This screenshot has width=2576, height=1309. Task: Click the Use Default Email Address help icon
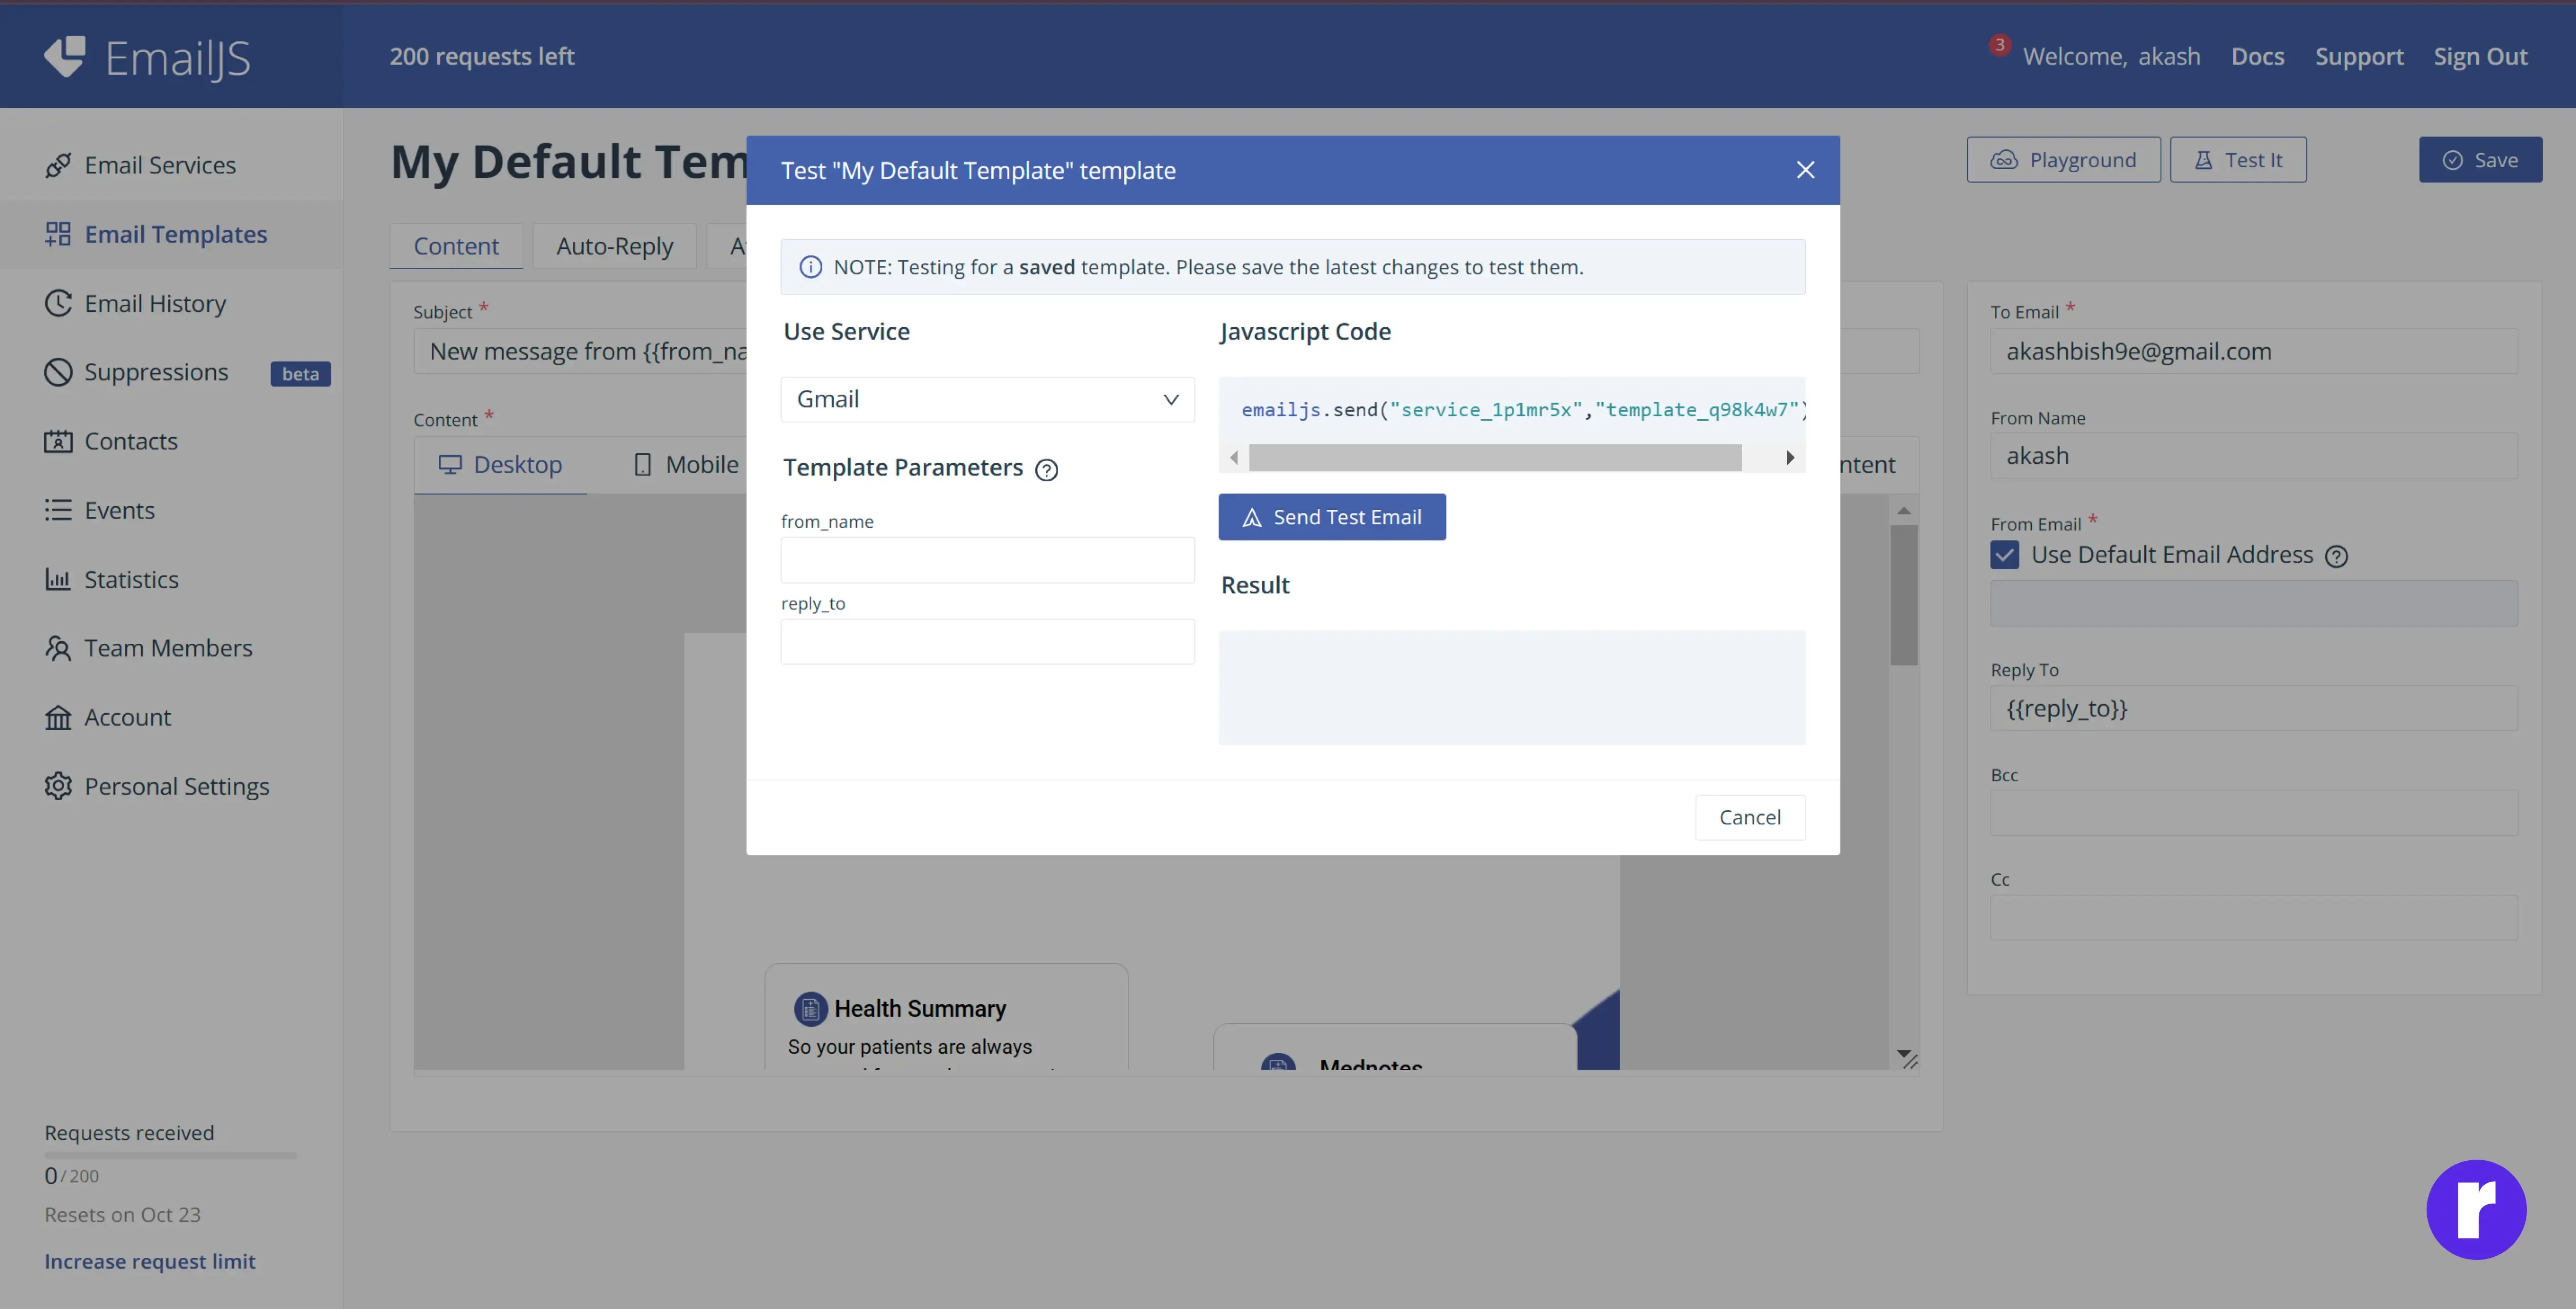2336,556
